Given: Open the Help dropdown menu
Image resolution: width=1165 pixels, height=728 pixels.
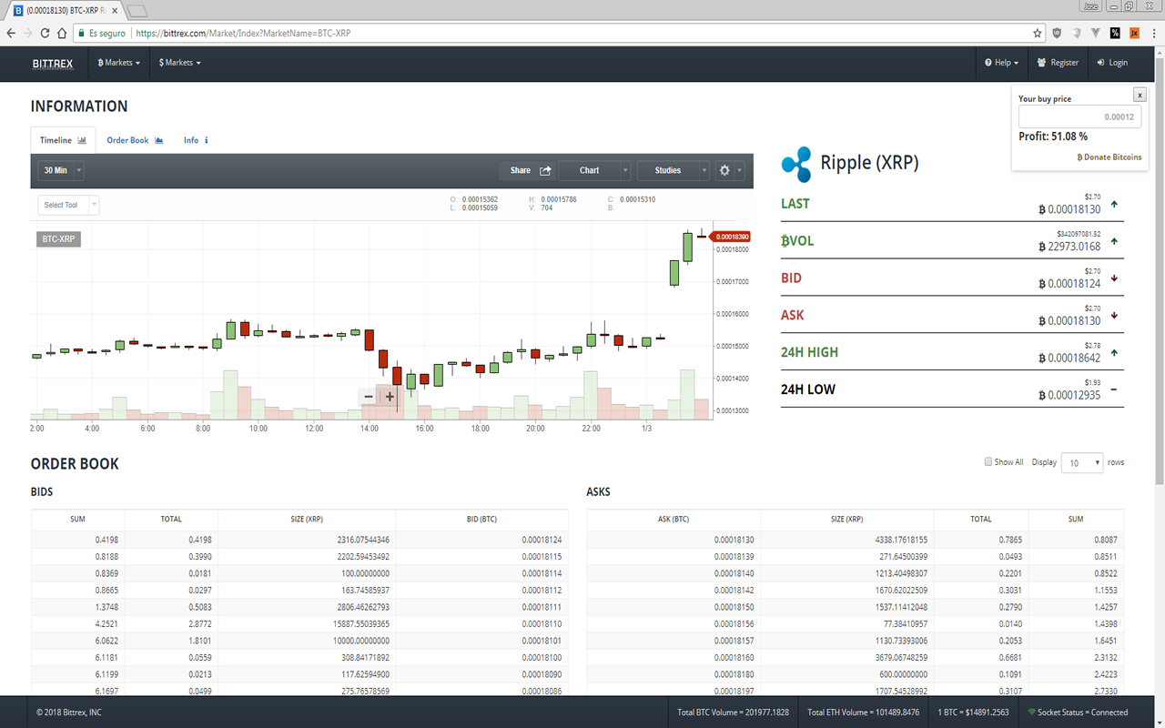Looking at the screenshot, I should [x=1001, y=63].
